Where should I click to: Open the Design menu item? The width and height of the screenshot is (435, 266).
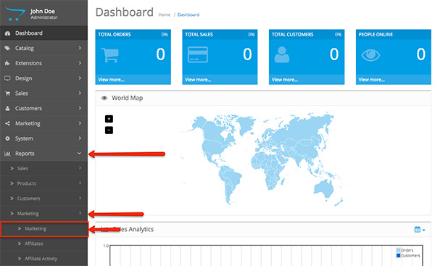[43, 78]
